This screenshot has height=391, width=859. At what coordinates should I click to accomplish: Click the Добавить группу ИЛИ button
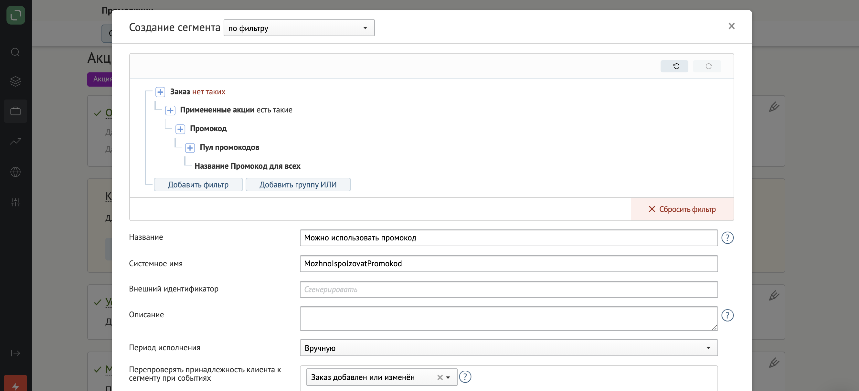pos(298,185)
